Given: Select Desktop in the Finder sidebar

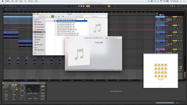Looking at the screenshot, I should click(x=39, y=32).
